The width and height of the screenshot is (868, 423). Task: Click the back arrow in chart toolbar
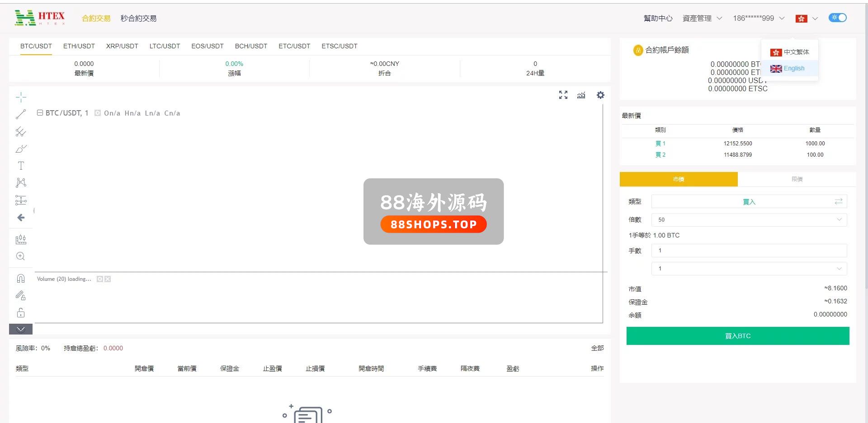[21, 218]
